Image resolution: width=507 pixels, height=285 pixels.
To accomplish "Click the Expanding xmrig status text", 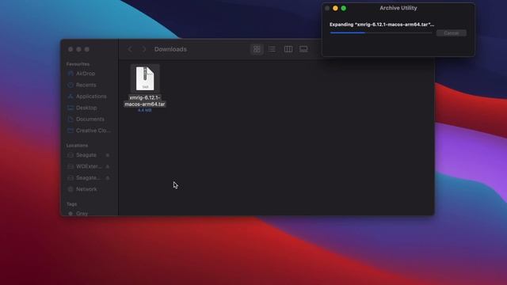I will [x=382, y=25].
